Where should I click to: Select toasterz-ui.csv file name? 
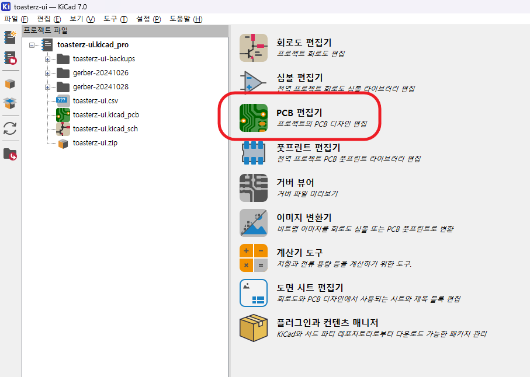pos(96,101)
